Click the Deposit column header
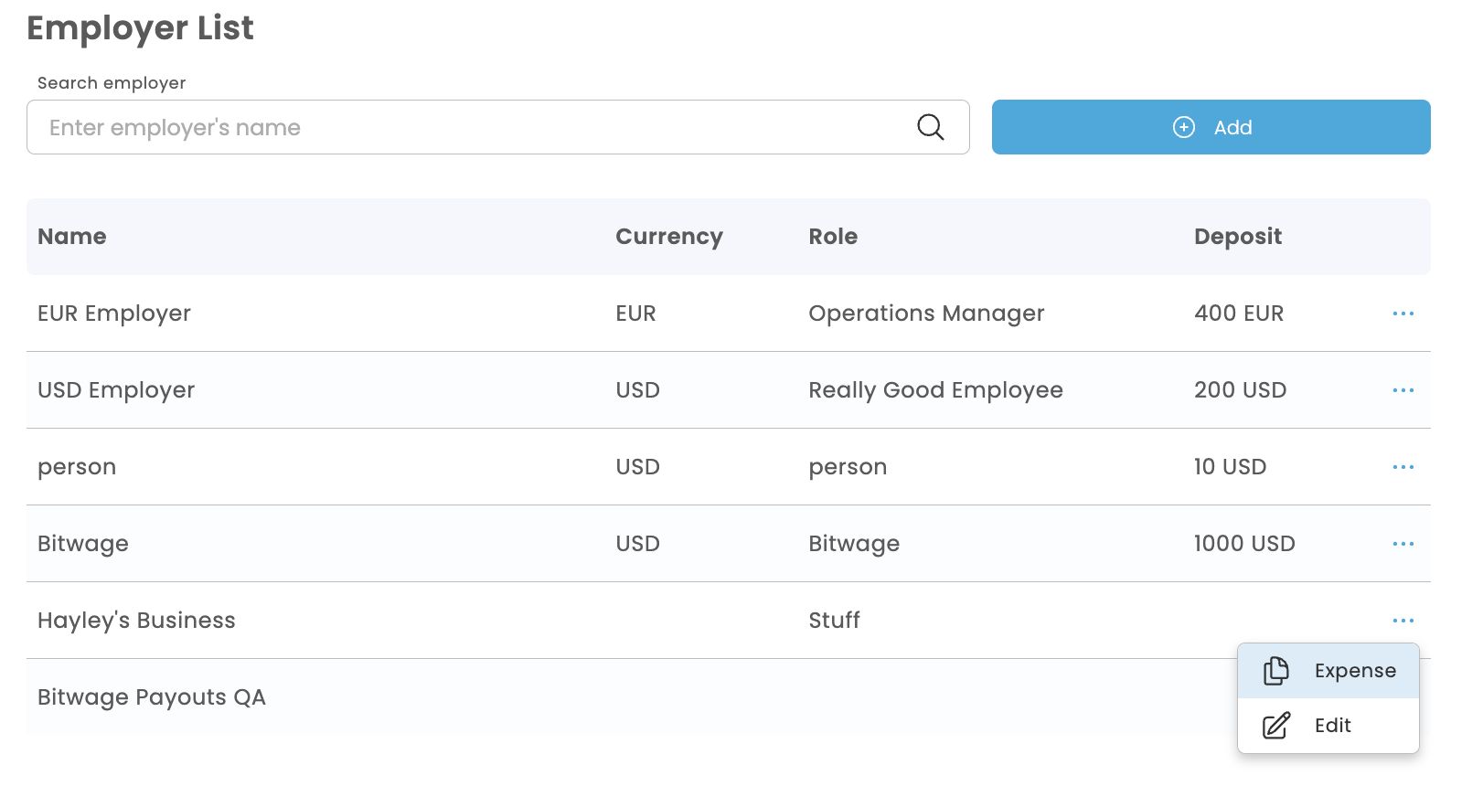Image resolution: width=1483 pixels, height=797 pixels. point(1237,237)
